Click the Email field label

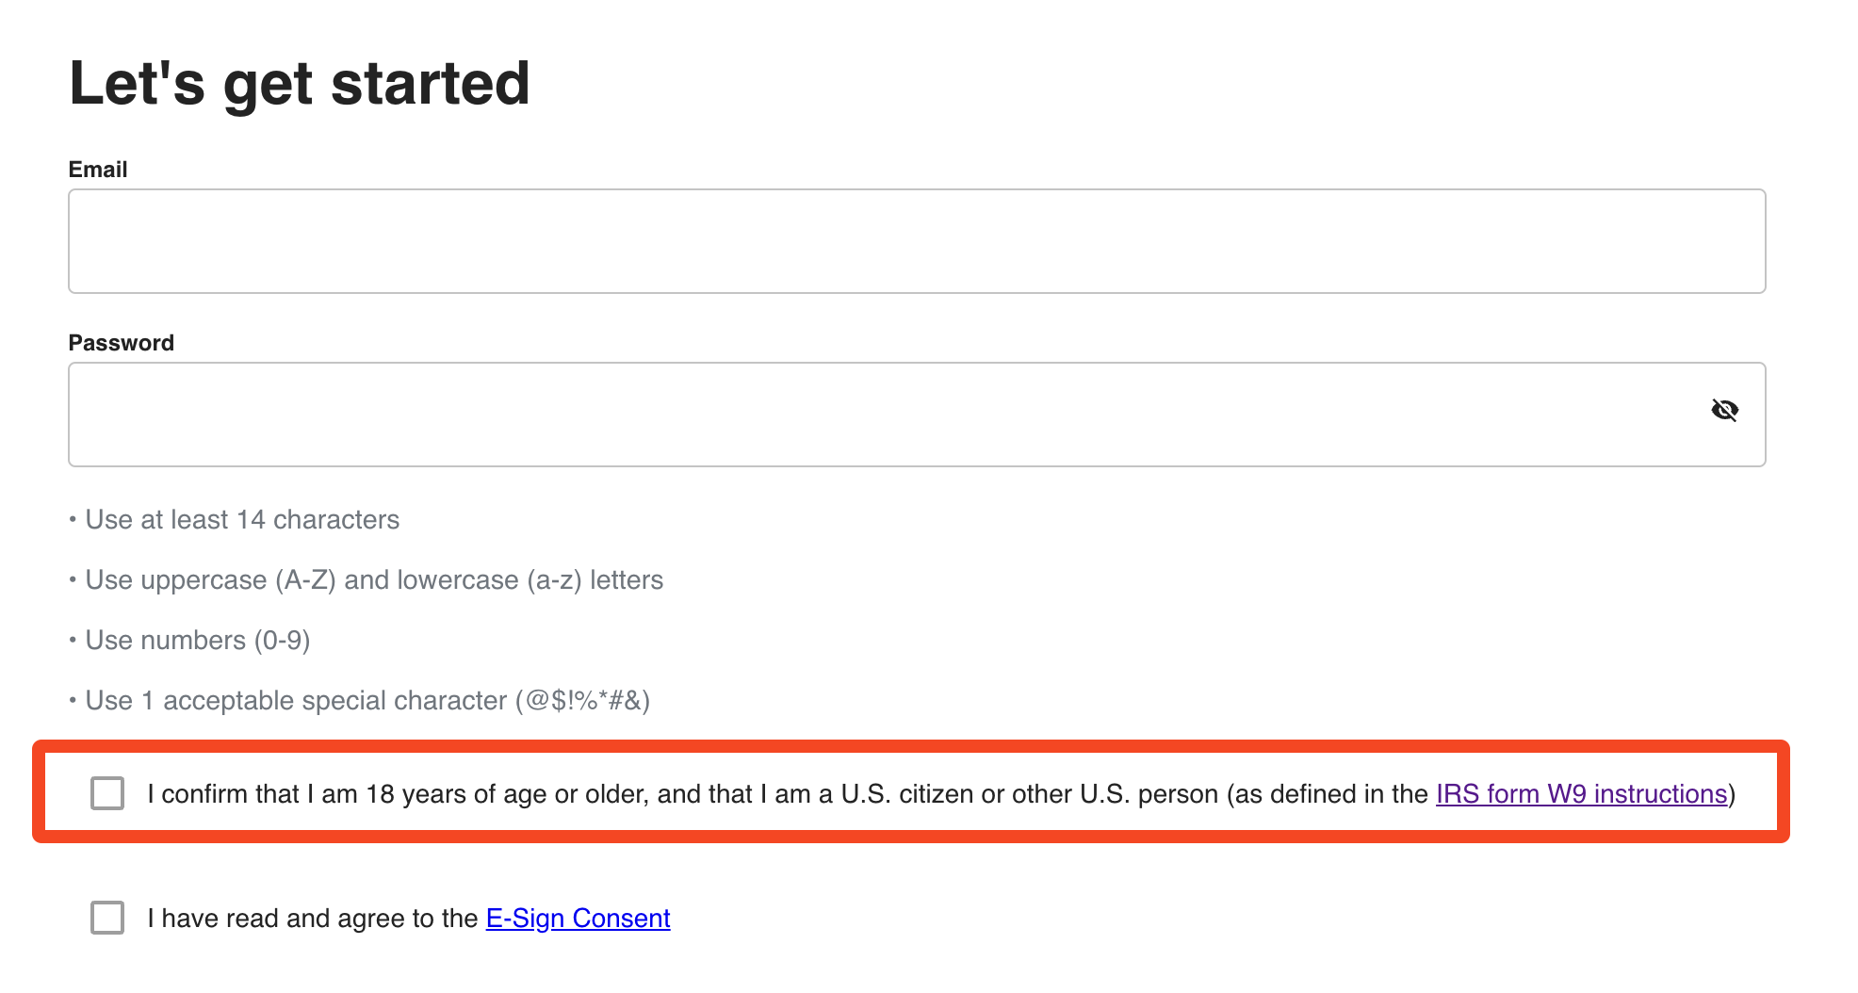(x=98, y=170)
